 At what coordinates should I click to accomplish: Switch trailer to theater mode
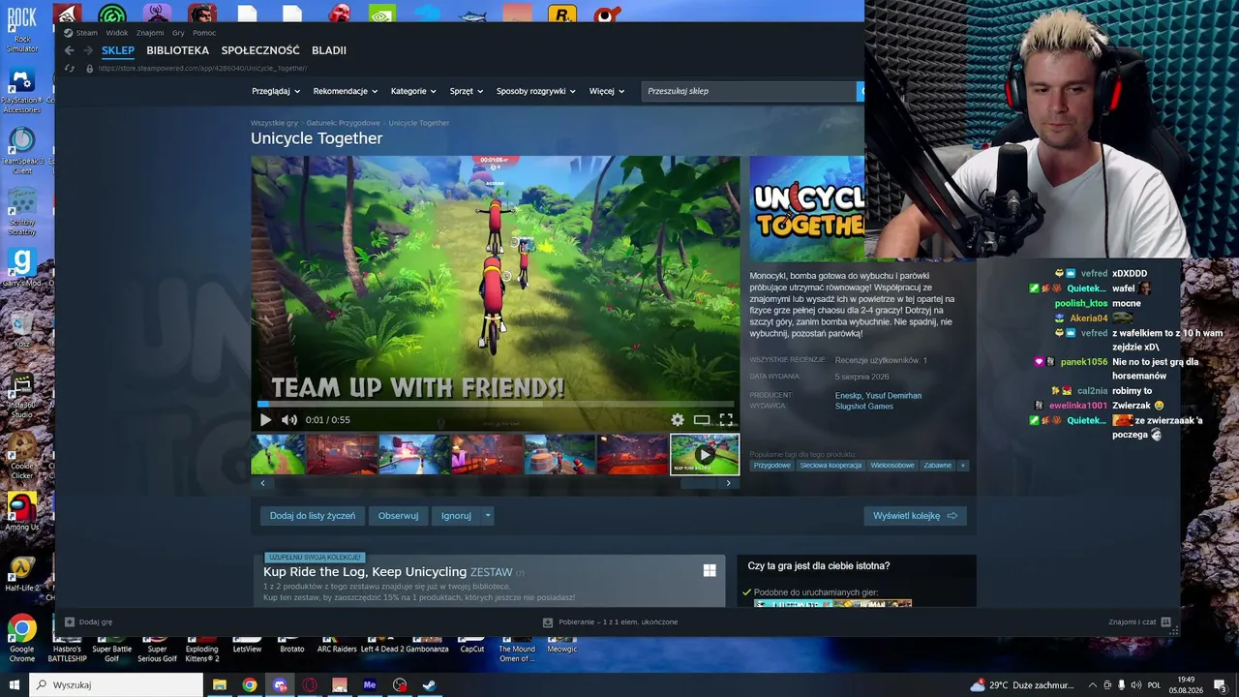pyautogui.click(x=702, y=420)
